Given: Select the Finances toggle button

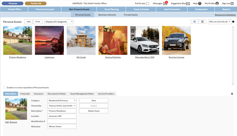Looking at the screenshot, I should (13, 3).
